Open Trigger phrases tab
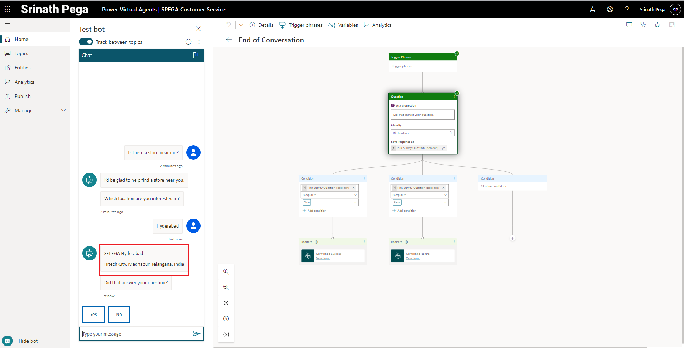Viewport: 684px width, 348px height. tap(301, 25)
